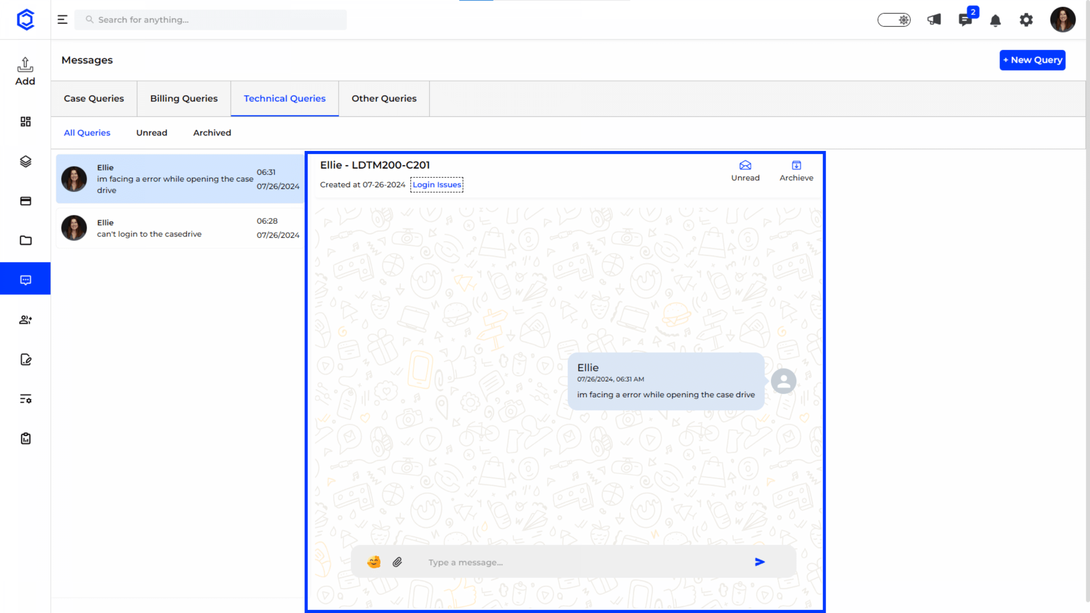
Task: Toggle the dark mode switch
Action: pyautogui.click(x=894, y=19)
